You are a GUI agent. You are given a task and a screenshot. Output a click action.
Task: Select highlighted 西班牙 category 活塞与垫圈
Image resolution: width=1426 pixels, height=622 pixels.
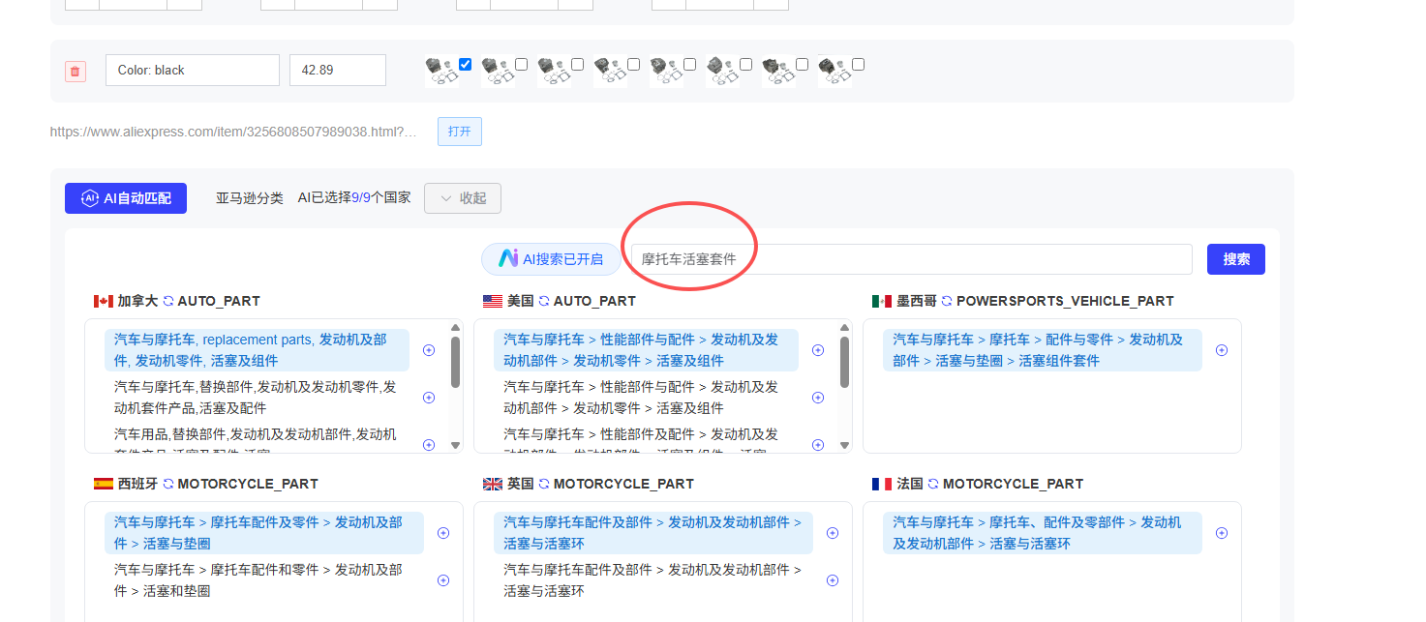tap(263, 533)
